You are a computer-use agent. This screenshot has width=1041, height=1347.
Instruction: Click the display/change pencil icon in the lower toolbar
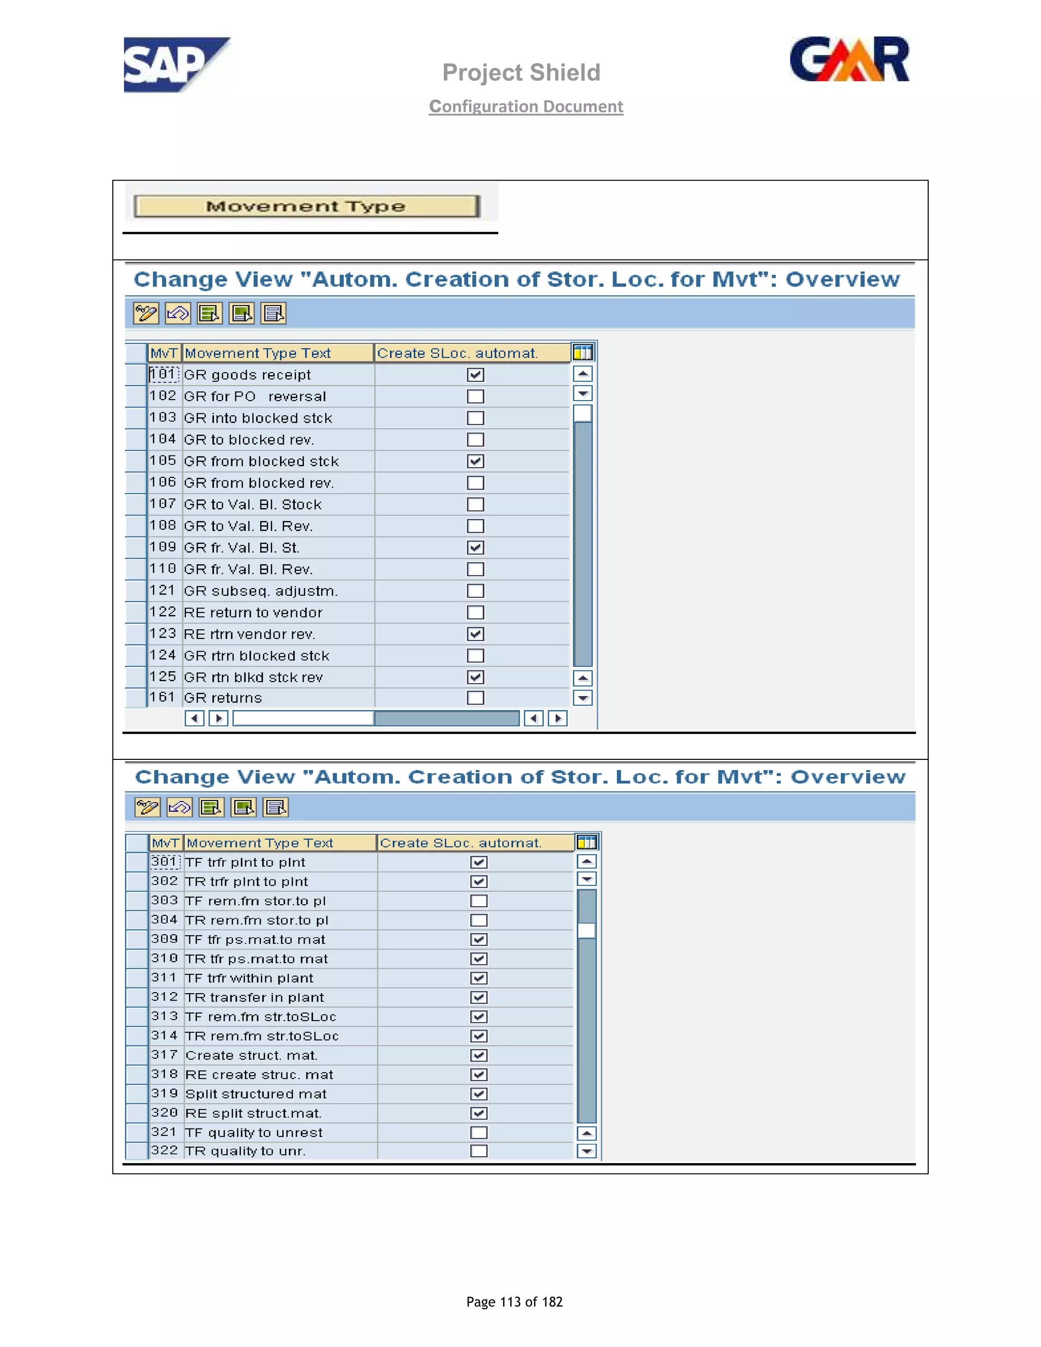point(147,807)
